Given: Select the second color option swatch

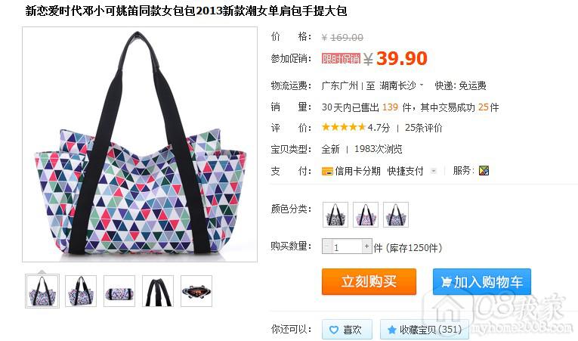Looking at the screenshot, I should click(365, 215).
